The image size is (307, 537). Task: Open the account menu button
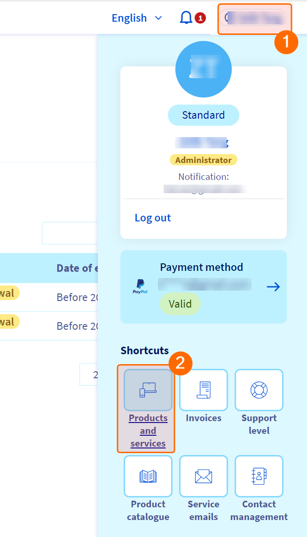pyautogui.click(x=254, y=18)
